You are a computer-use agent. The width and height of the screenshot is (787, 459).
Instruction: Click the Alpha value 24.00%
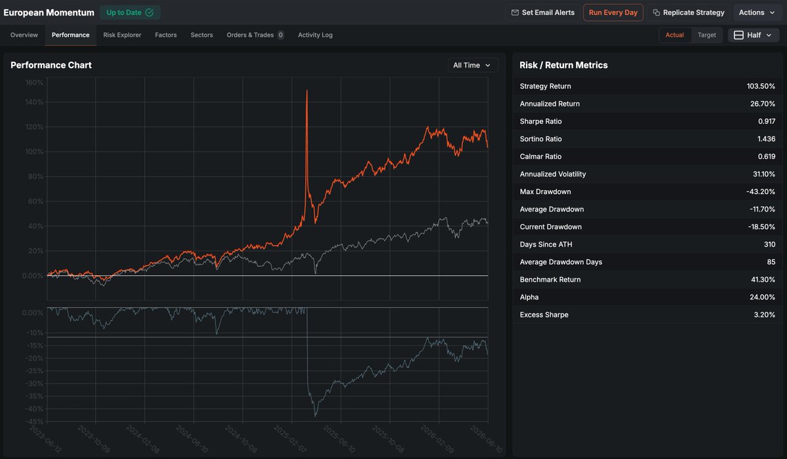[763, 298]
